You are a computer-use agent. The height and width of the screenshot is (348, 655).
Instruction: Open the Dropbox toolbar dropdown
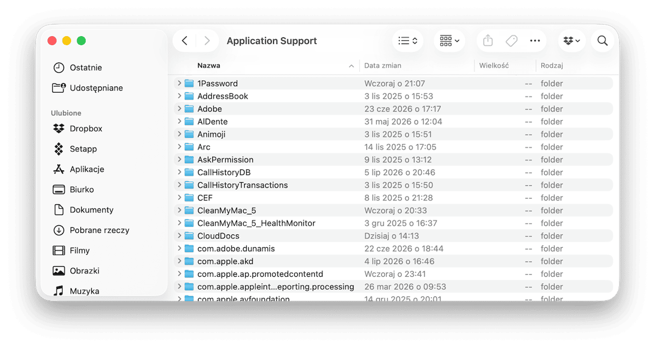572,41
